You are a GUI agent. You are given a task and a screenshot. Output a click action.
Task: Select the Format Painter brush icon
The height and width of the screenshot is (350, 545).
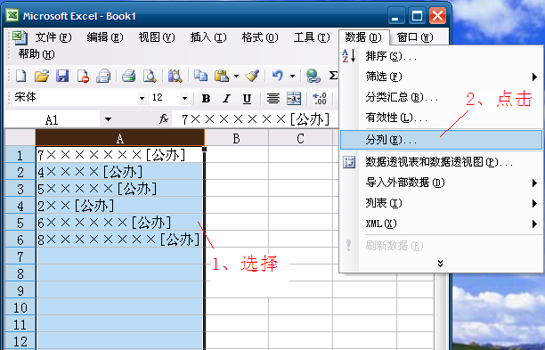point(252,76)
